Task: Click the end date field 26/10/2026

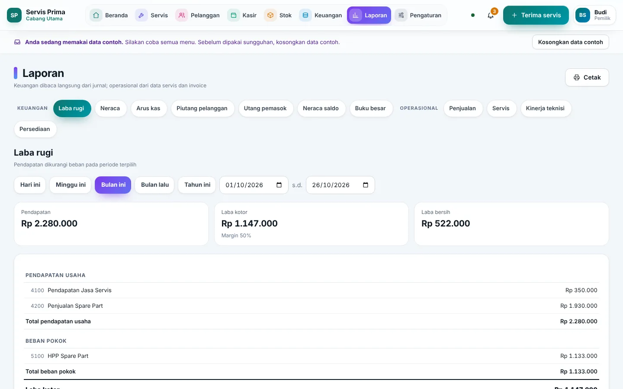Action: 340,185
